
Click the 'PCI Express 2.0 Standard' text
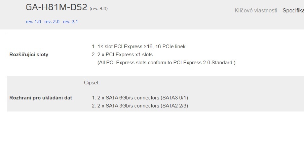(x=203, y=63)
